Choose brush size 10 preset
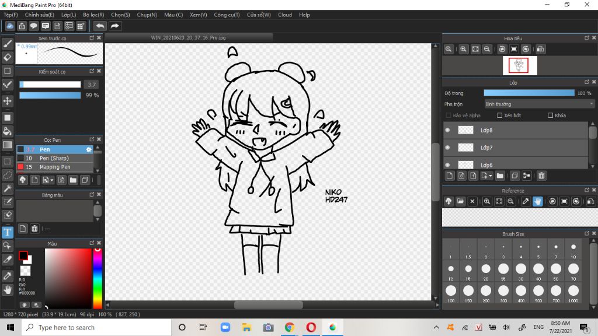Image resolution: width=598 pixels, height=336 pixels. (573, 250)
